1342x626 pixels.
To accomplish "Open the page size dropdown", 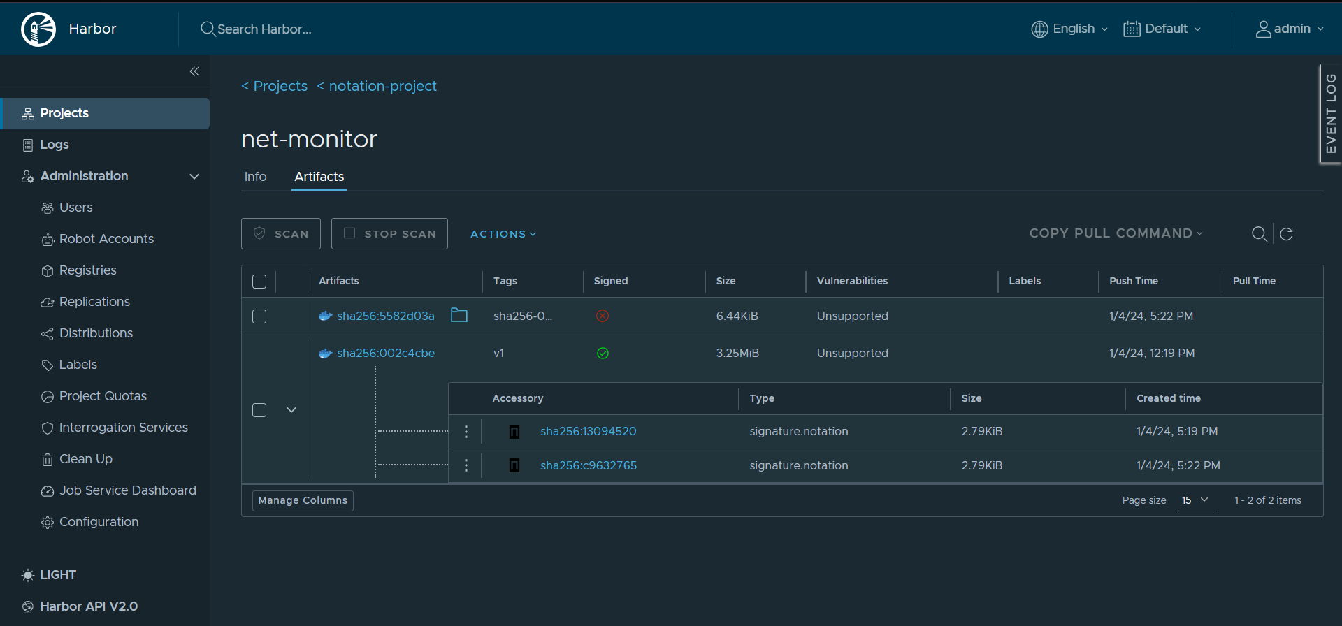I will (x=1195, y=500).
